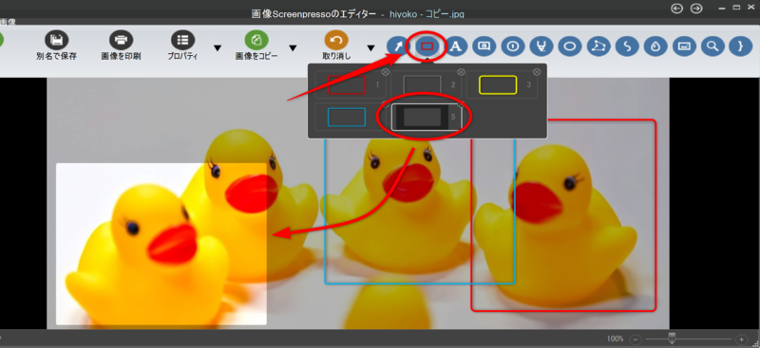Expand dropdown arrow next to 画像をコピー
Viewport: 760px width, 348px height.
tap(293, 48)
